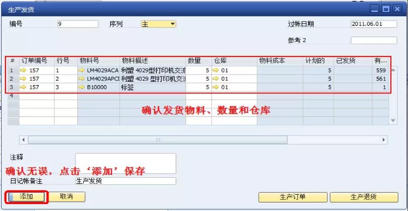This screenshot has height=211, width=408.
Task: Click the 取消 cancel button
Action: (66, 197)
